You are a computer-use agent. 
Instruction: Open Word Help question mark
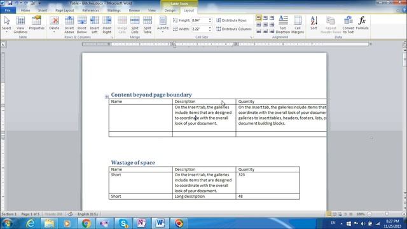404,10
